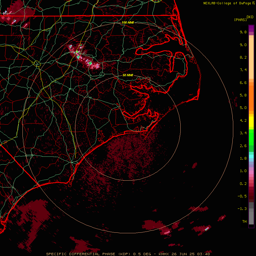Image resolution: width=256 pixels, height=256 pixels.
Task: Click the 6.6 legend value
Action: pyautogui.click(x=243, y=82)
